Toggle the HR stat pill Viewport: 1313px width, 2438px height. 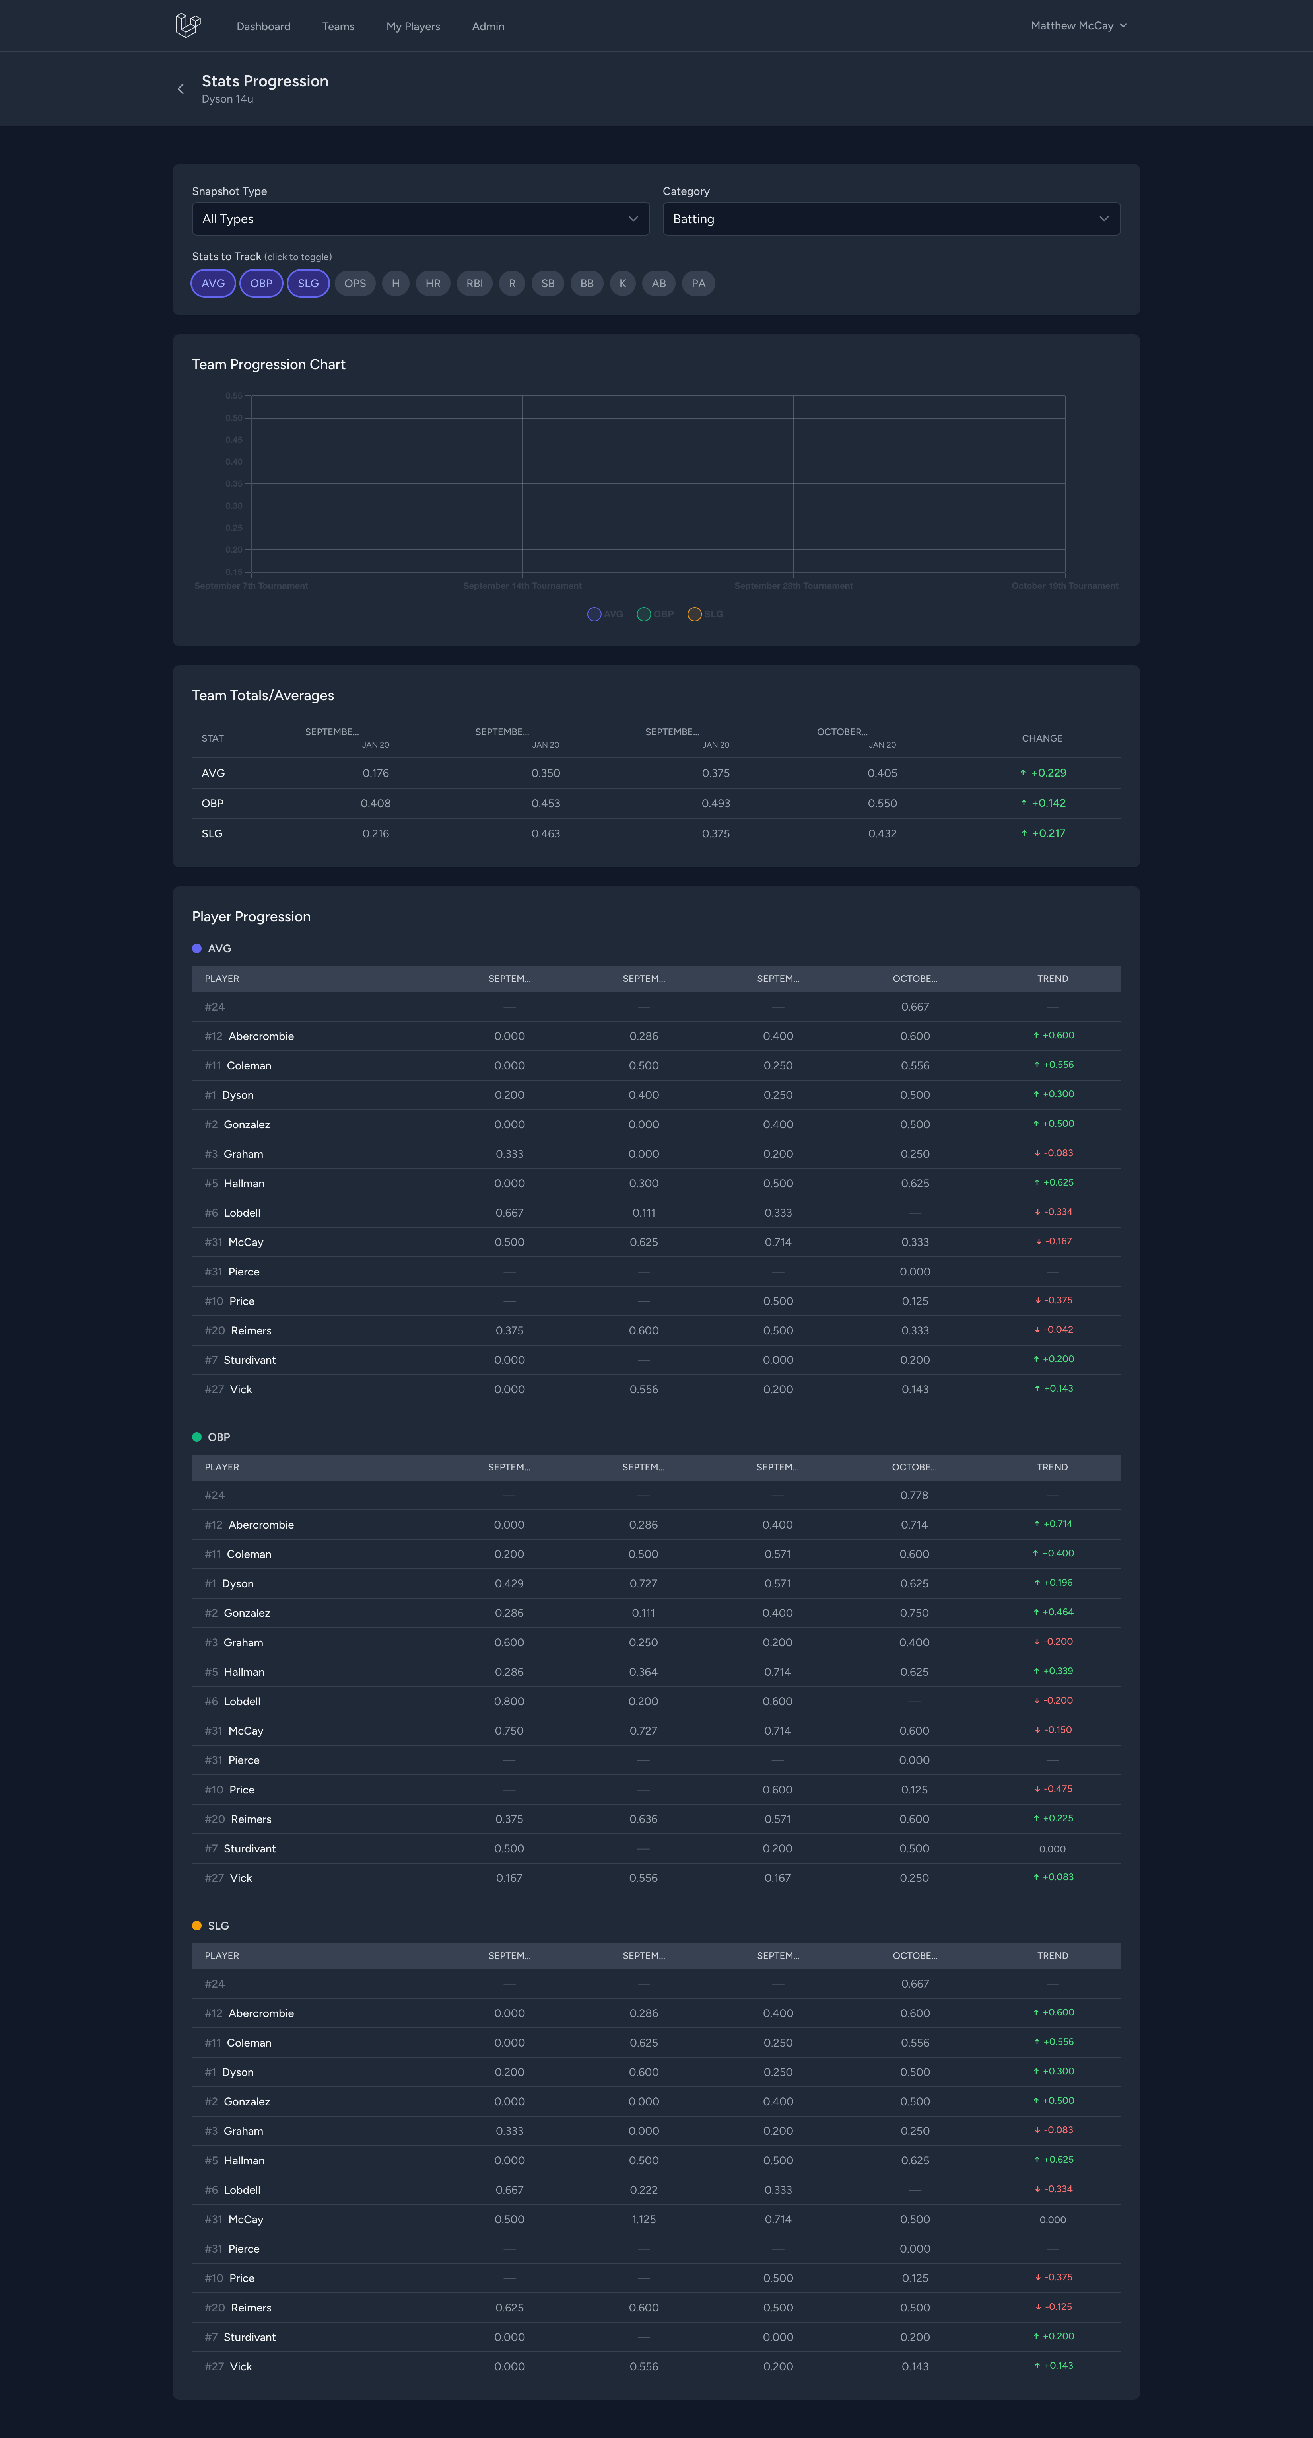pyautogui.click(x=433, y=283)
